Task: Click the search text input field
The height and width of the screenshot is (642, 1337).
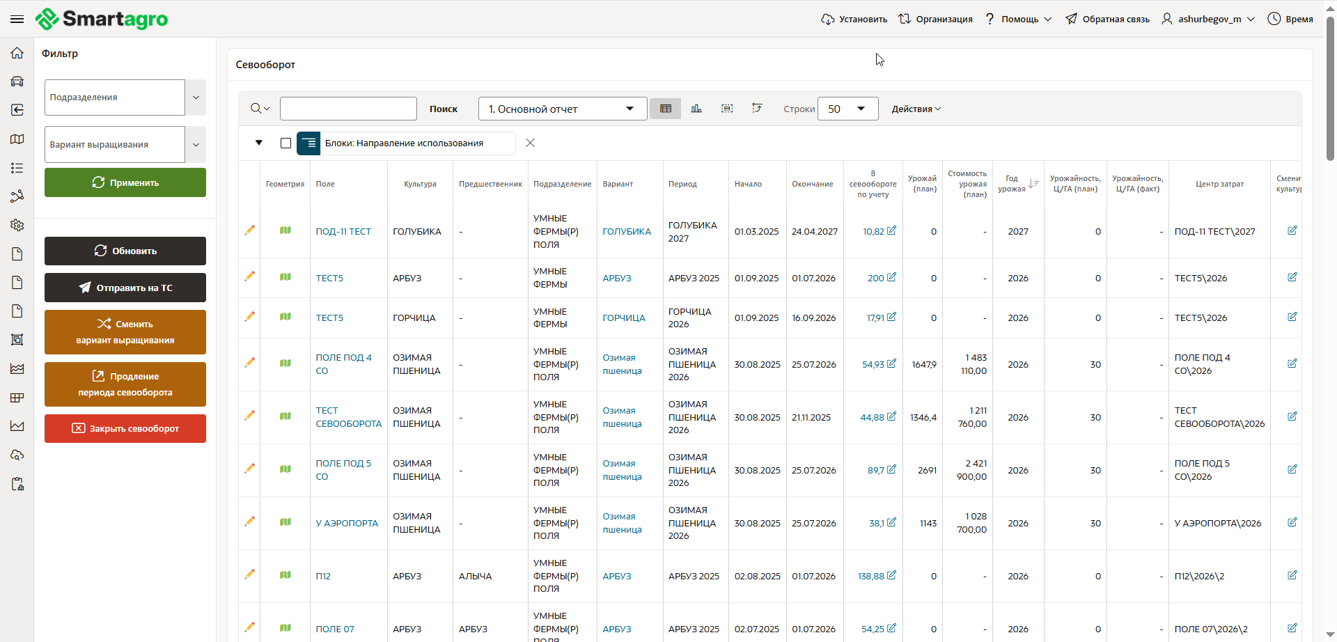Action: coord(348,109)
